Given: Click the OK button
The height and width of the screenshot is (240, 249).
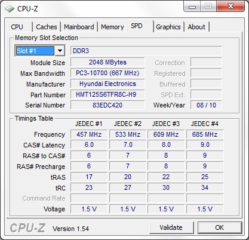Looking at the screenshot, I should (x=220, y=227).
